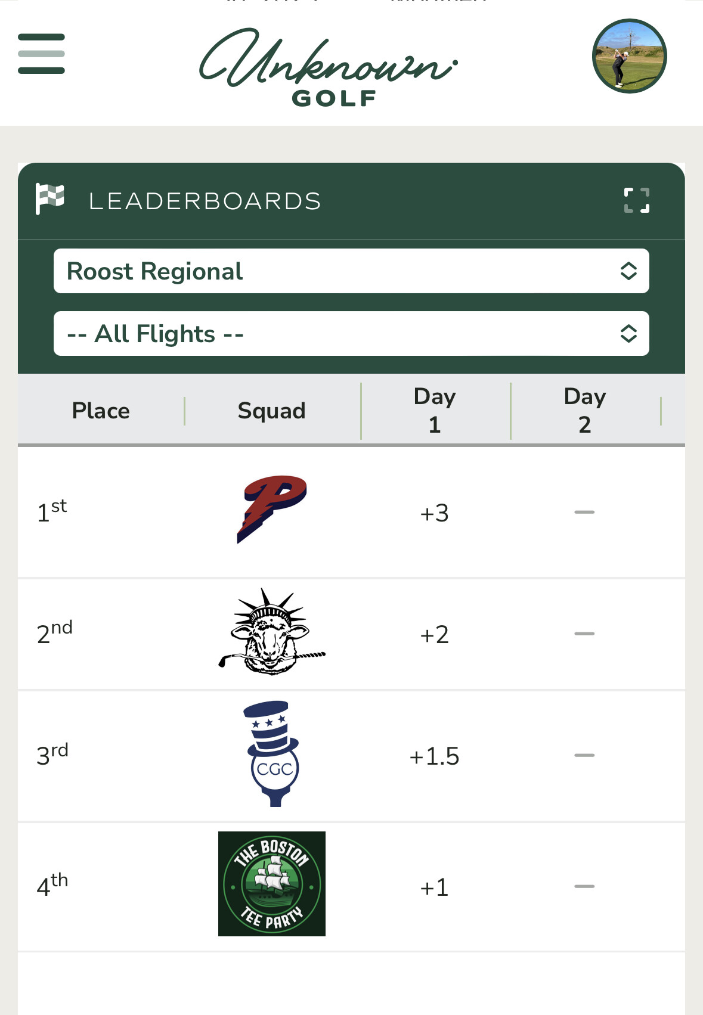Screen dimensions: 703x1015
Task: Click the checkered flag leaderboards icon
Action: [49, 198]
